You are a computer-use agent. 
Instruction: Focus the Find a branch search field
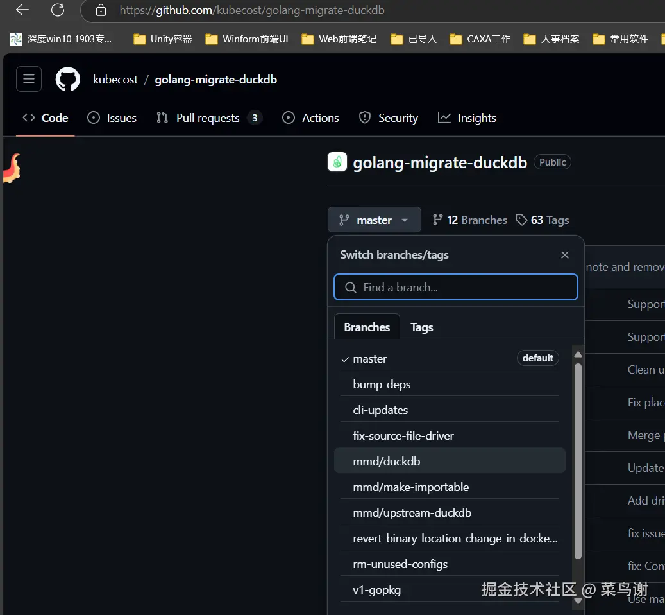point(456,288)
